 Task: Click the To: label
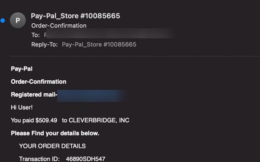36,35
